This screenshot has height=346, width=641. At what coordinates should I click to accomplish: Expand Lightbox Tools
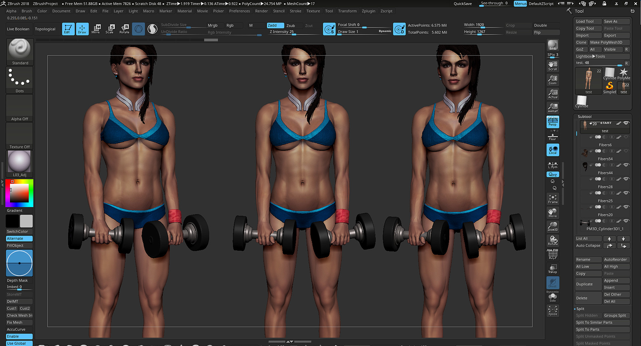click(x=602, y=56)
